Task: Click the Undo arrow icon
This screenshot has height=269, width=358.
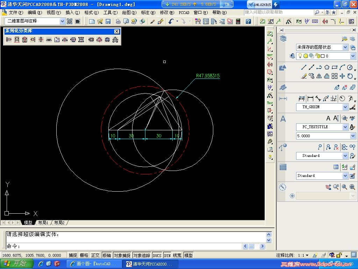Action: pyautogui.click(x=171, y=21)
